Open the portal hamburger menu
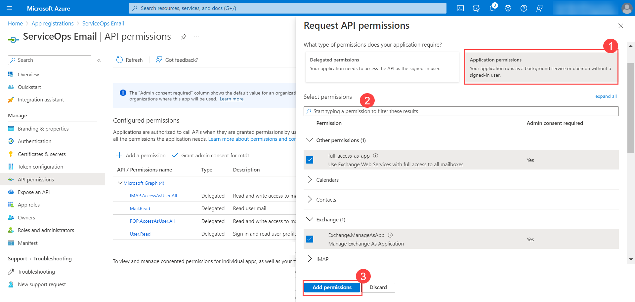Viewport: 635px width, 302px height. (9, 8)
